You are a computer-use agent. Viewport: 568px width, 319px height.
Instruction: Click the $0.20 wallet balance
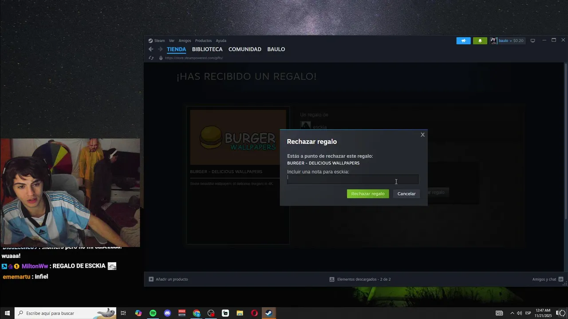point(518,41)
